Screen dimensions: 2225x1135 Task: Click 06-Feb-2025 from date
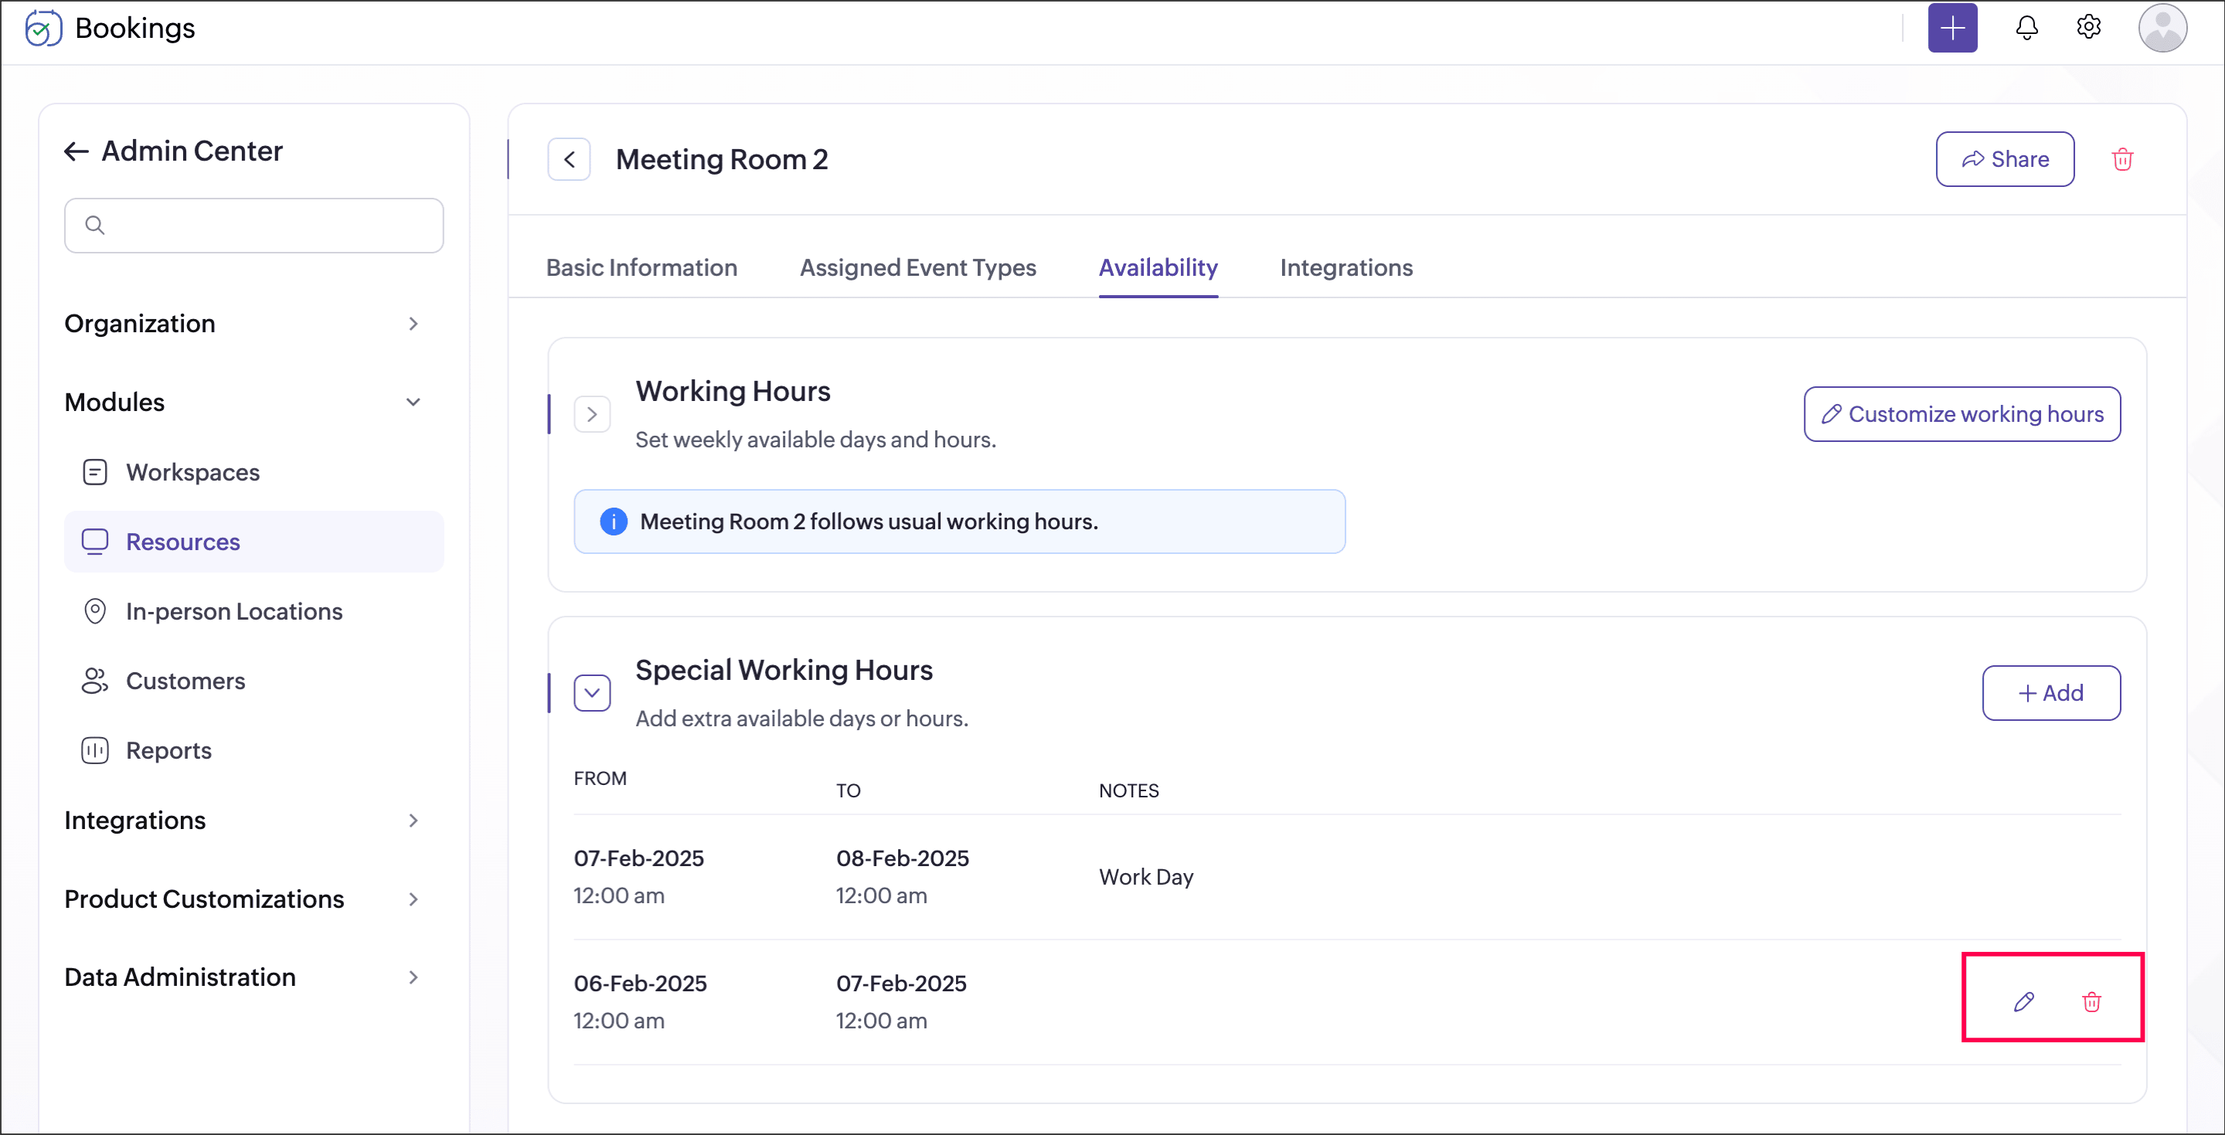(x=640, y=984)
